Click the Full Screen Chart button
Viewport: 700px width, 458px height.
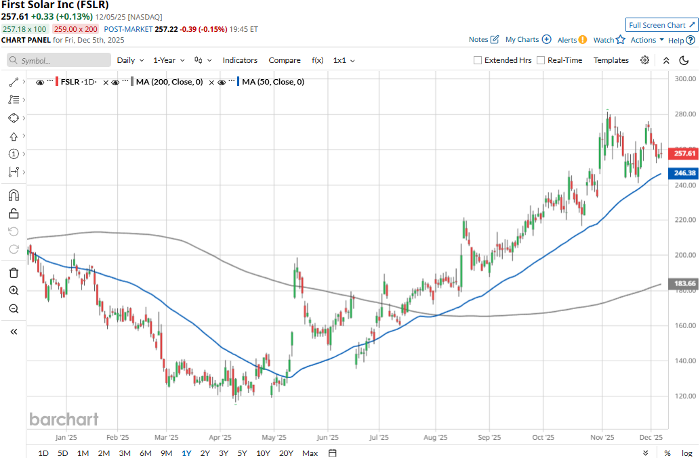coord(661,25)
